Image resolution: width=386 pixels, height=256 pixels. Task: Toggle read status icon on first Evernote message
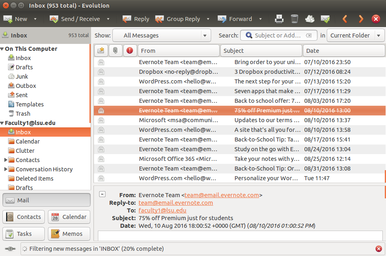(101, 62)
